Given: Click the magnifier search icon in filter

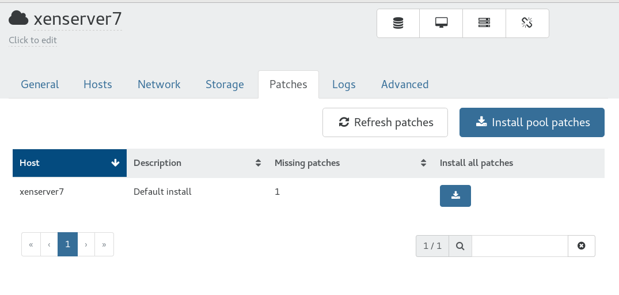Looking at the screenshot, I should (460, 245).
